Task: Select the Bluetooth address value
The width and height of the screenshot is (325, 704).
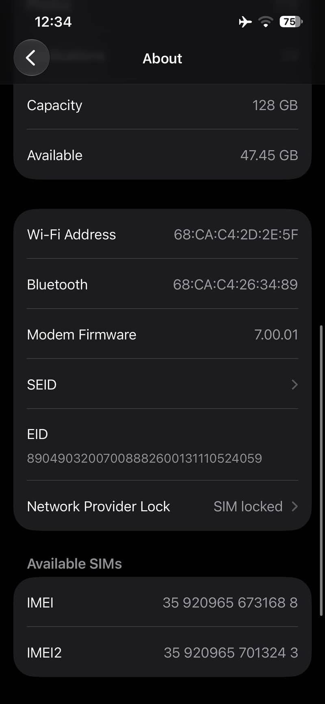Action: (236, 284)
